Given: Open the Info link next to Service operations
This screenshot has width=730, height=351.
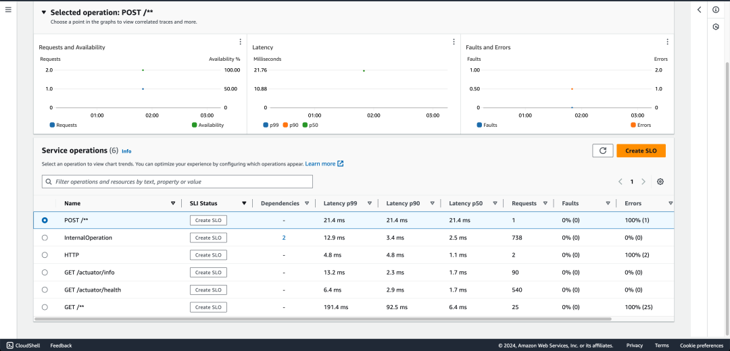Looking at the screenshot, I should [x=126, y=152].
